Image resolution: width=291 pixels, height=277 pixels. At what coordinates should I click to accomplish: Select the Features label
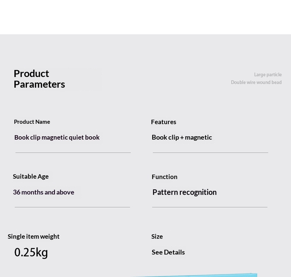[164, 122]
